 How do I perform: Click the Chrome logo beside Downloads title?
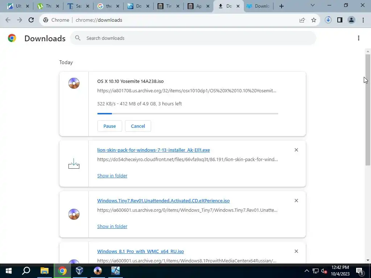12,38
